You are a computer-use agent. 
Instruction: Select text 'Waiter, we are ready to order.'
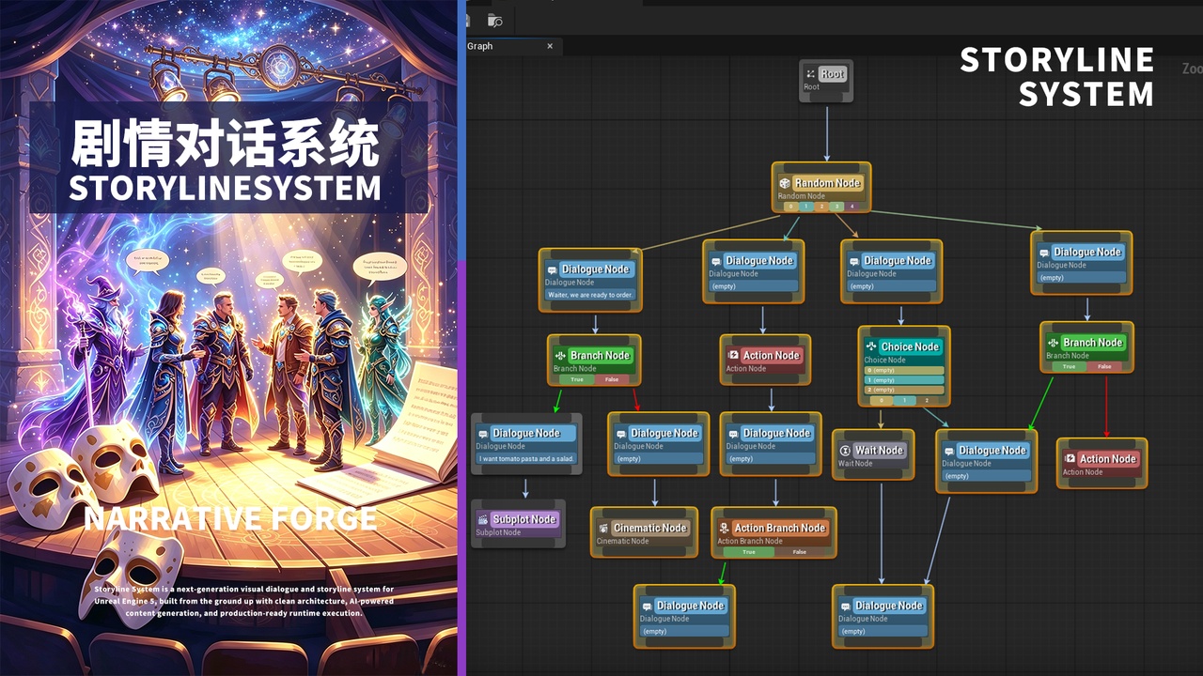[591, 295]
